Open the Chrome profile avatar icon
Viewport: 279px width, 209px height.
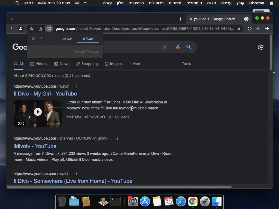tap(21, 29)
